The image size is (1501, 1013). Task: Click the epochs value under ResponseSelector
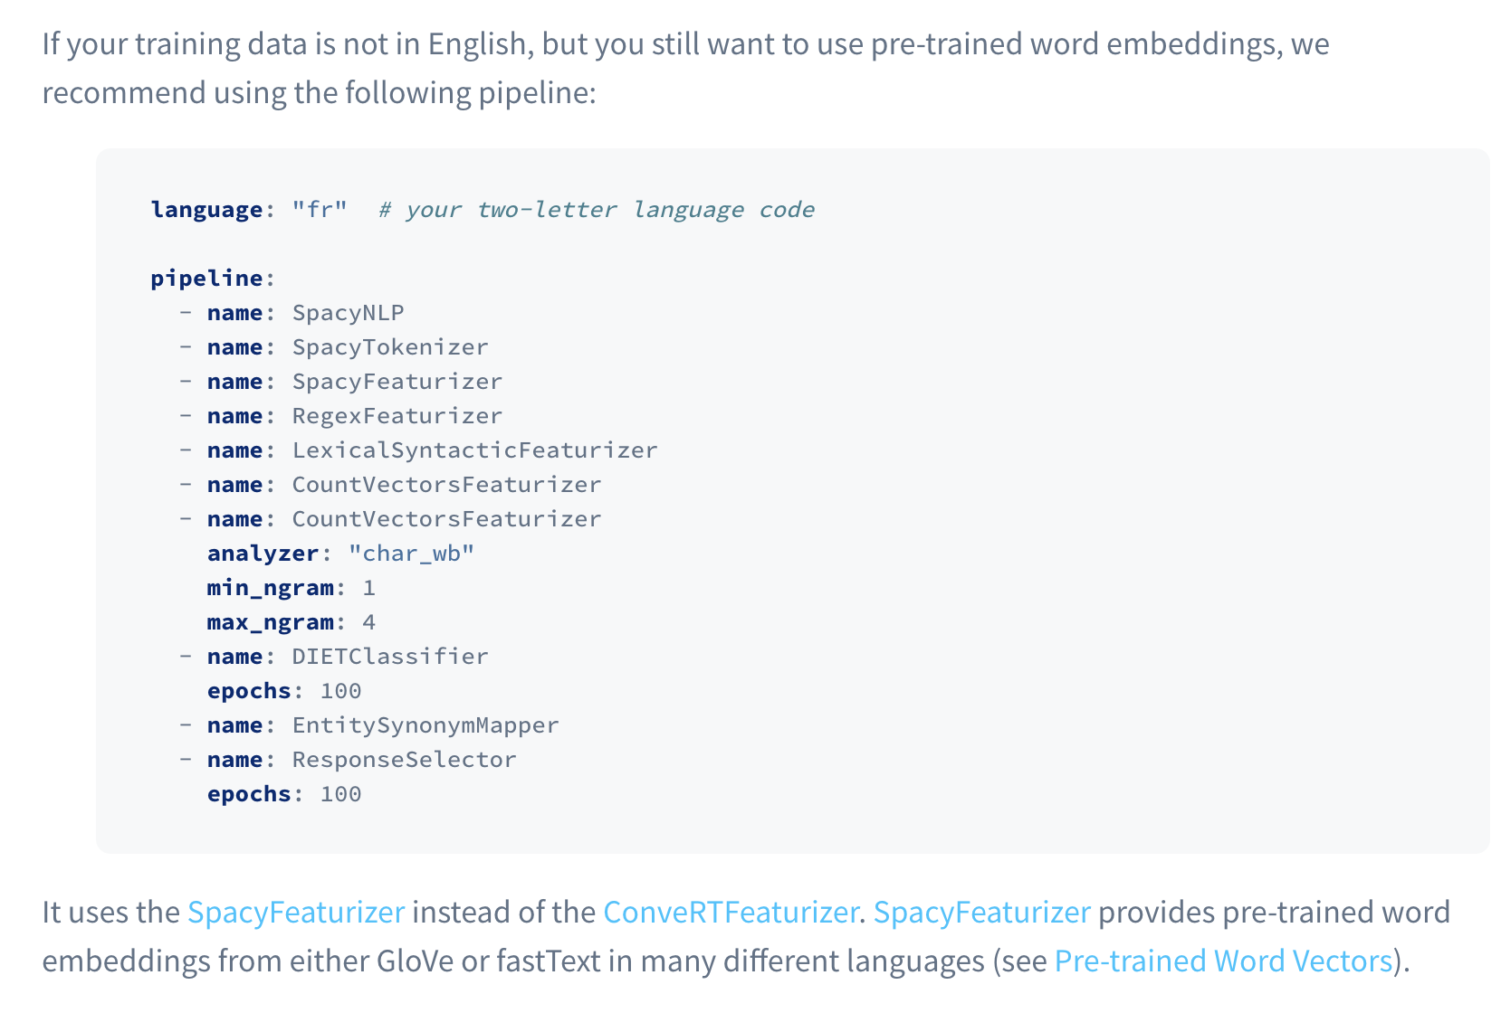coord(340,794)
